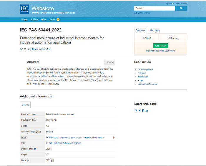Open 25.040 Industrial automation systems link
The image size is (206, 166).
[x=64, y=143]
